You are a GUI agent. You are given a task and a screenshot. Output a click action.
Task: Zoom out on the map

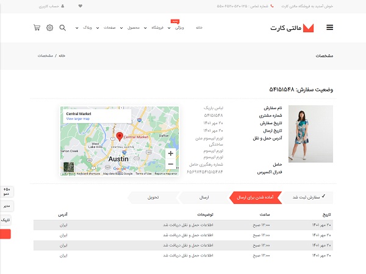(170, 164)
